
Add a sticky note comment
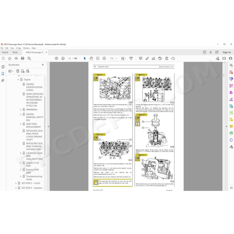(x=141, y=58)
